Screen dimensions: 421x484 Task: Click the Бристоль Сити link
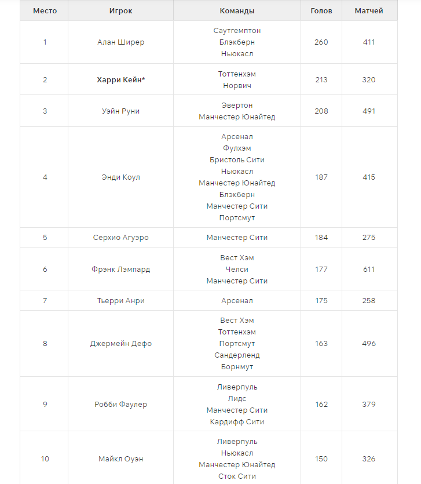click(237, 160)
